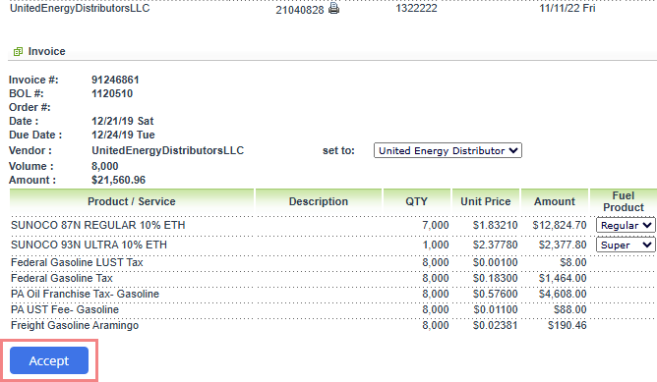
Task: Click quantity 1,000 in SUNOCO 93N row
Action: 436,245
